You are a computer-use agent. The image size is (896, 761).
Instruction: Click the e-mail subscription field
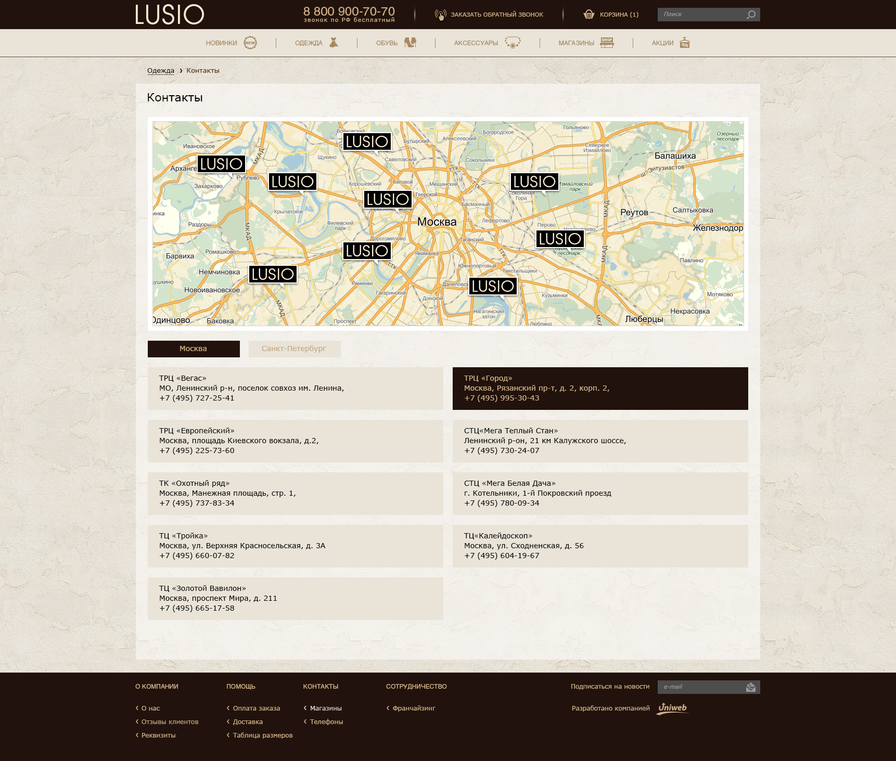point(700,687)
